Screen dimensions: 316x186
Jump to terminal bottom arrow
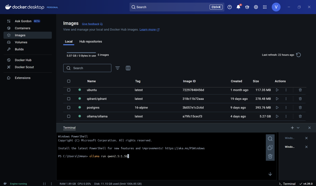[270, 174]
